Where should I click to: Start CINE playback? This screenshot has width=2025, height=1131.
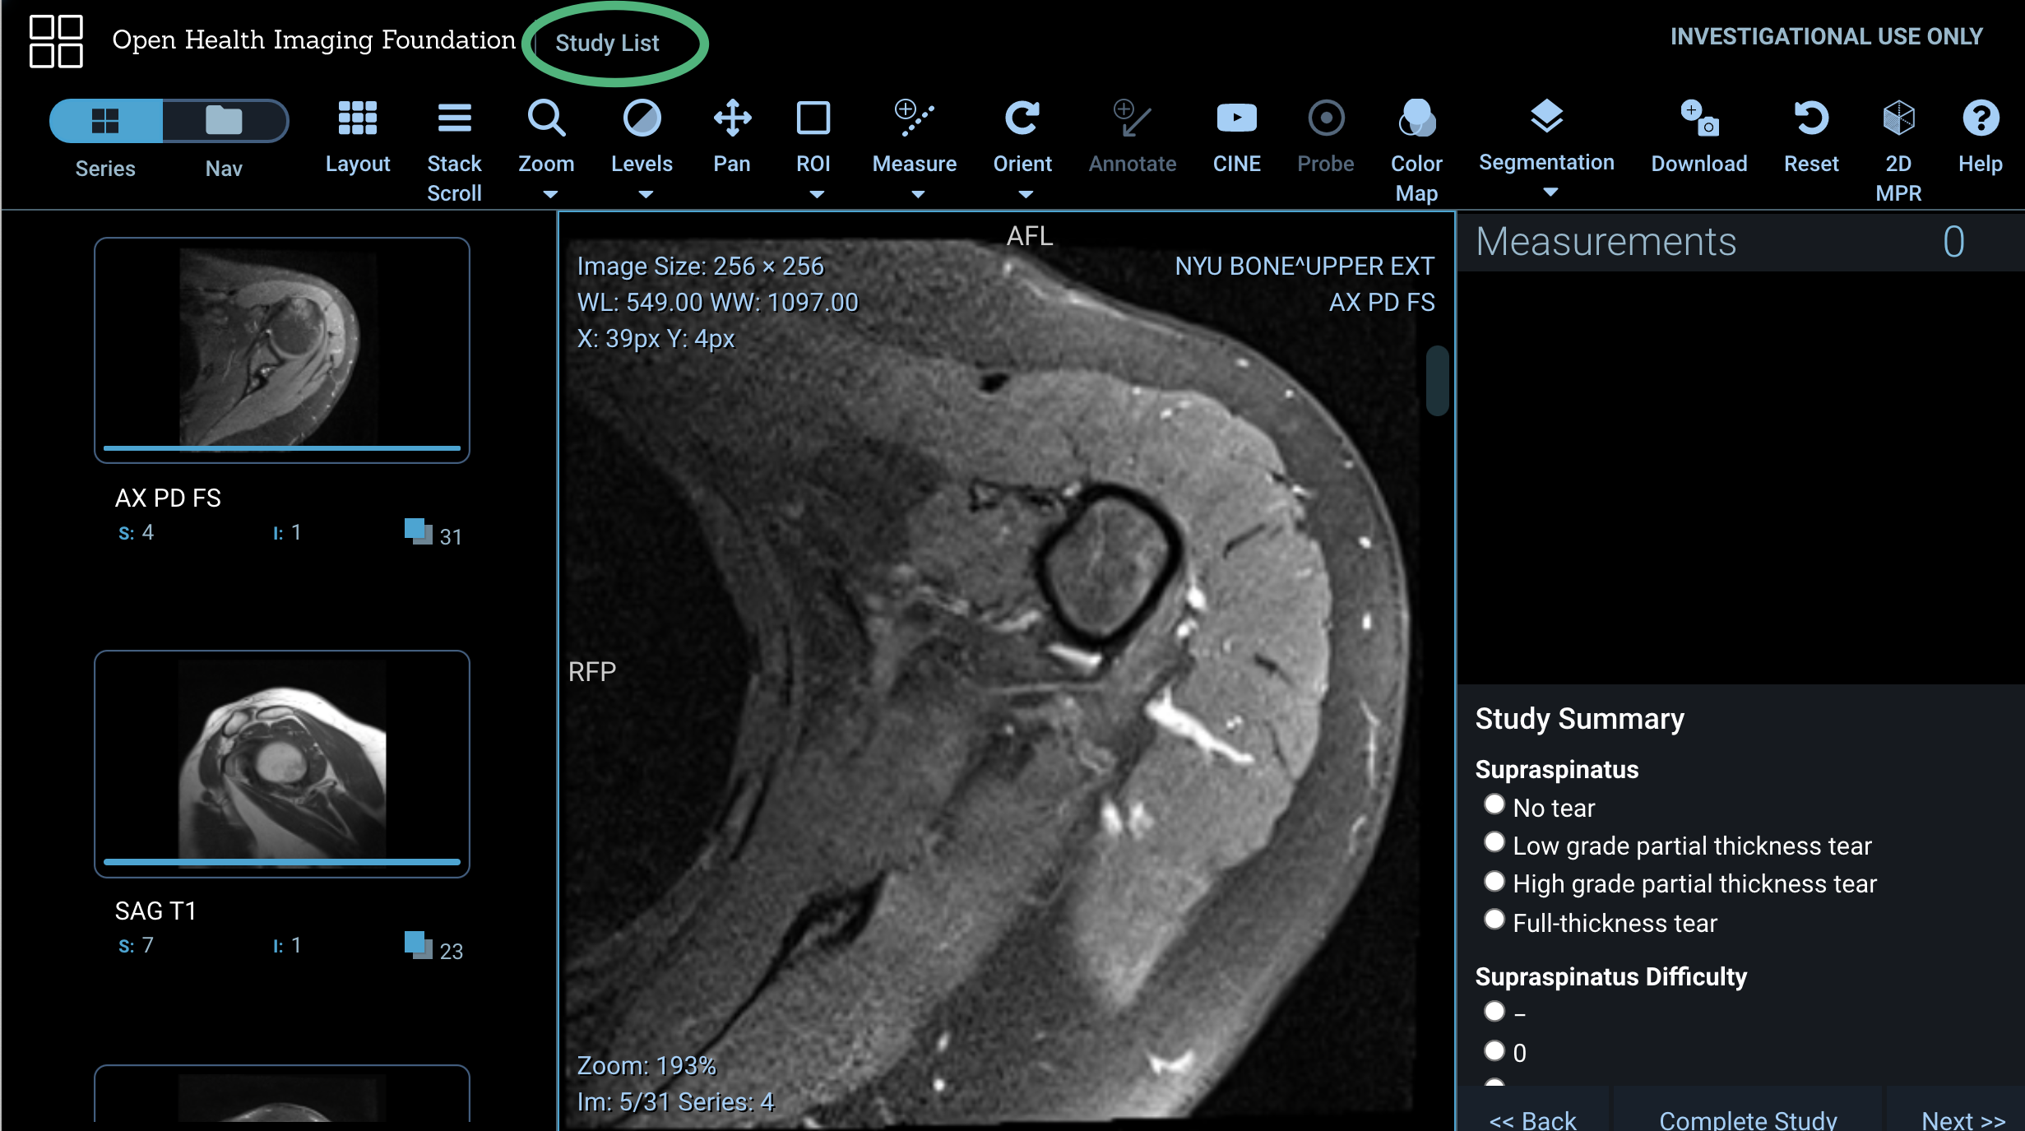point(1236,137)
